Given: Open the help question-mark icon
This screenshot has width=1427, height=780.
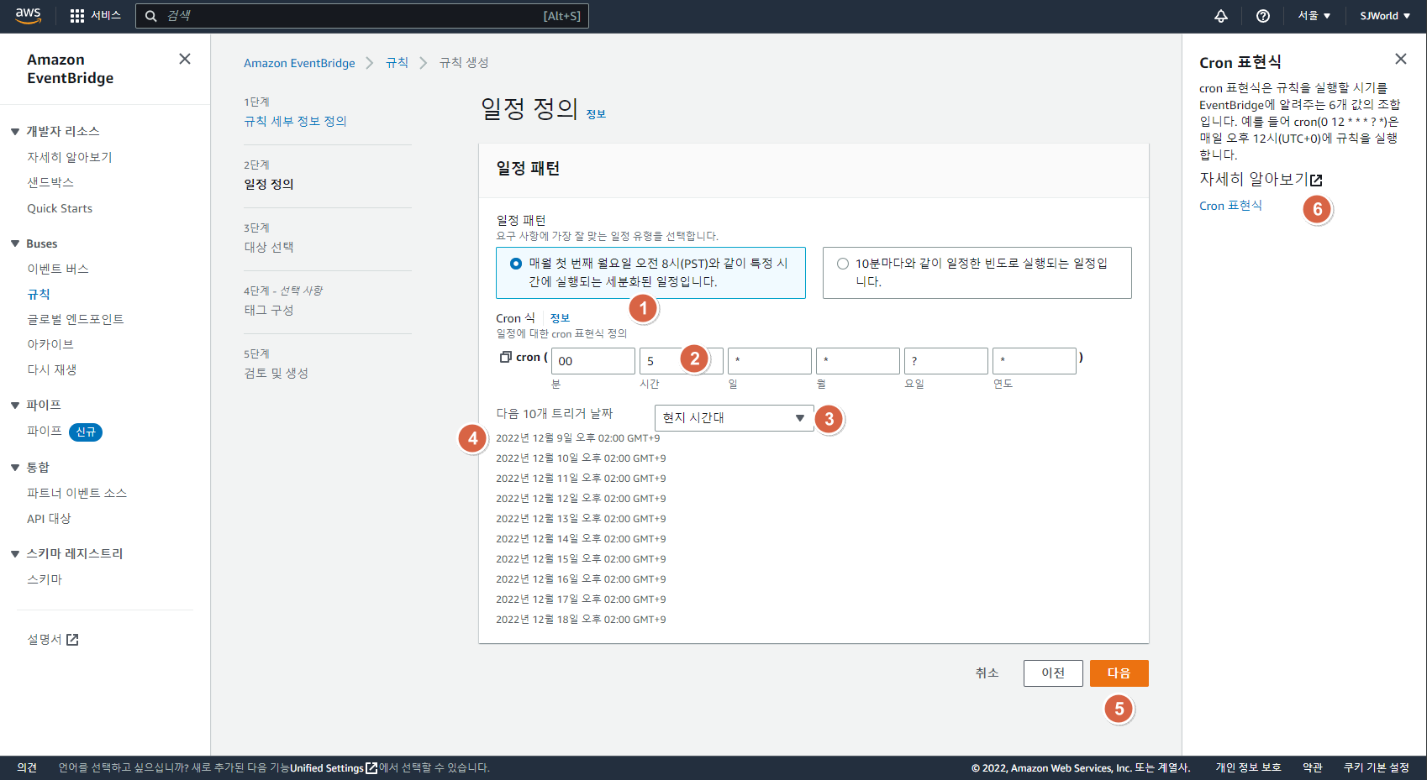Looking at the screenshot, I should click(x=1262, y=16).
